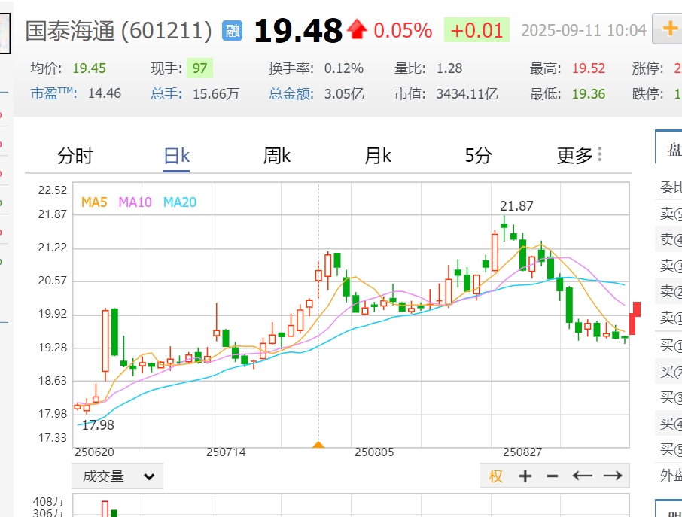Zoom out chart with minus icon
This screenshot has height=517, width=682.
553,476
